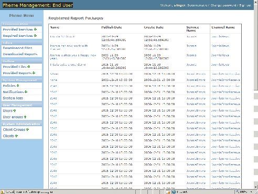Open Clients page
The image size is (258, 194).
[8, 136]
